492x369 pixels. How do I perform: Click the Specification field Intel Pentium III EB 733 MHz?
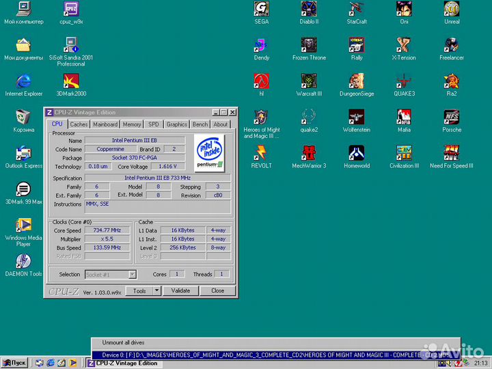(x=158, y=178)
